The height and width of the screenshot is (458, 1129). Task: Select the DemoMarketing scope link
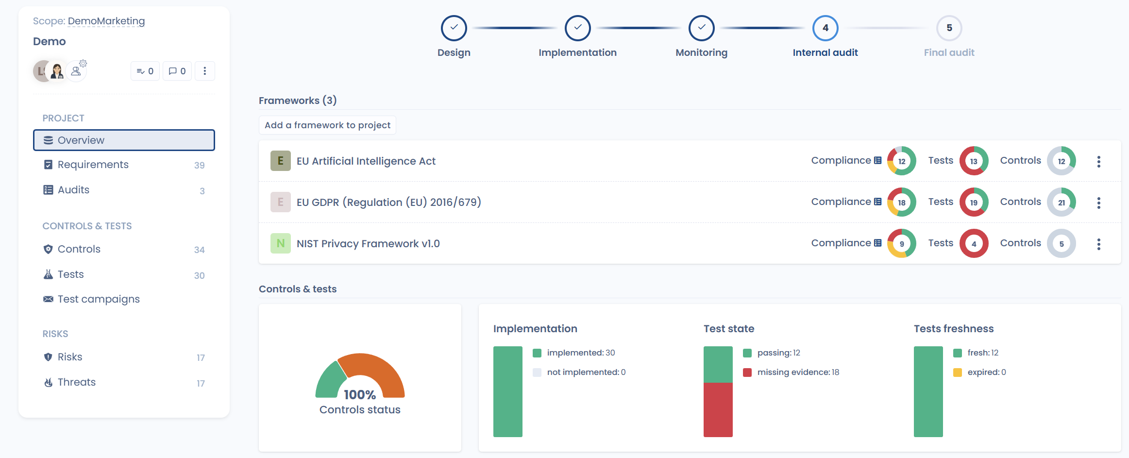click(106, 21)
